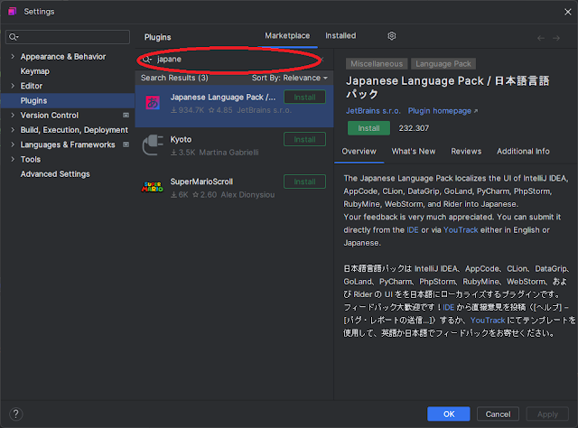This screenshot has height=428, width=578.
Task: Confirm settings with OK button
Action: coord(449,414)
